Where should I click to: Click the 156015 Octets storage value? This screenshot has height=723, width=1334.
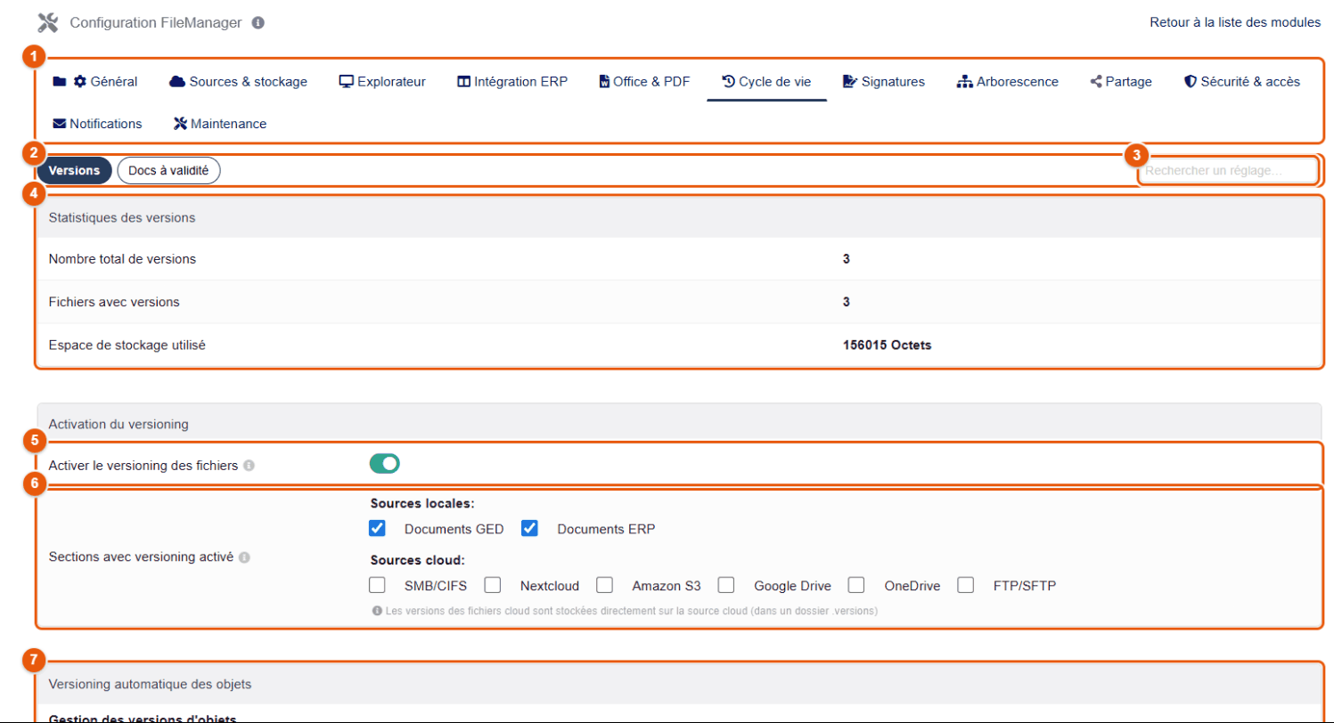887,345
